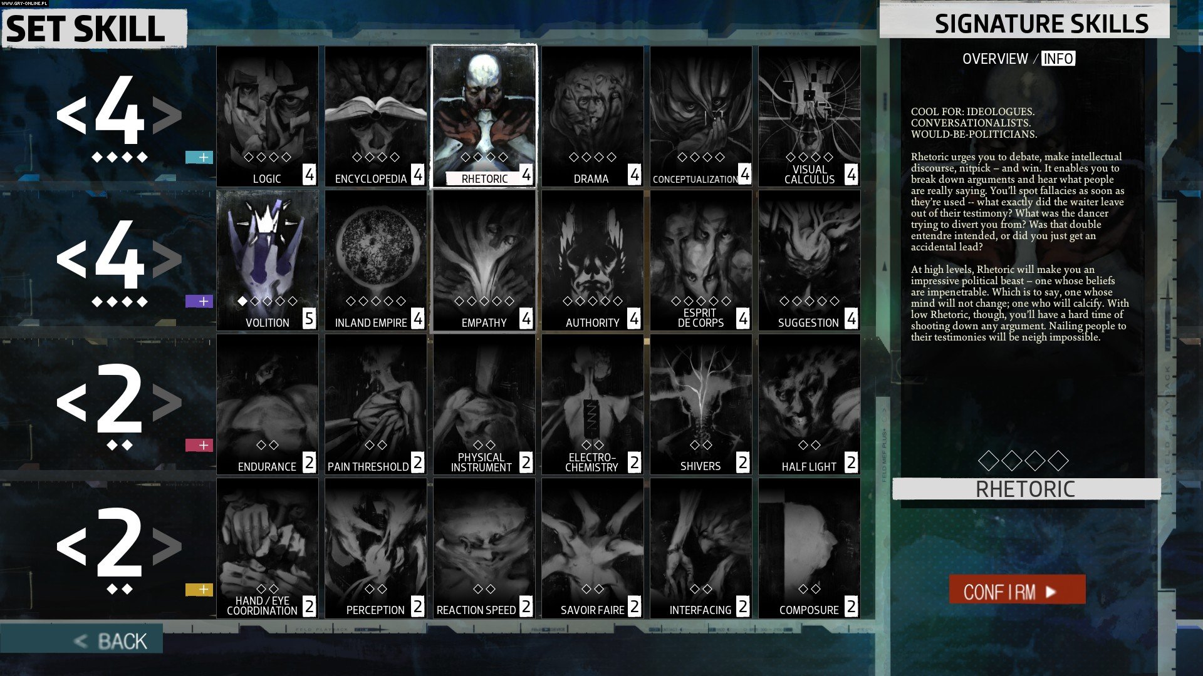Select the Composure skill card
This screenshot has height=676, width=1203.
point(810,548)
